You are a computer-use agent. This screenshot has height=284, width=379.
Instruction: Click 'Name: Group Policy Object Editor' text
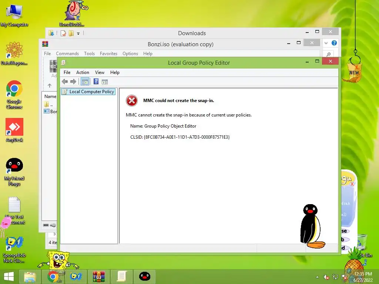tap(163, 126)
